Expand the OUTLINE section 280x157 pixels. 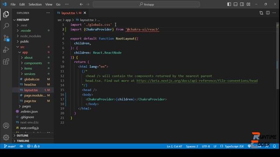[x=33, y=136]
